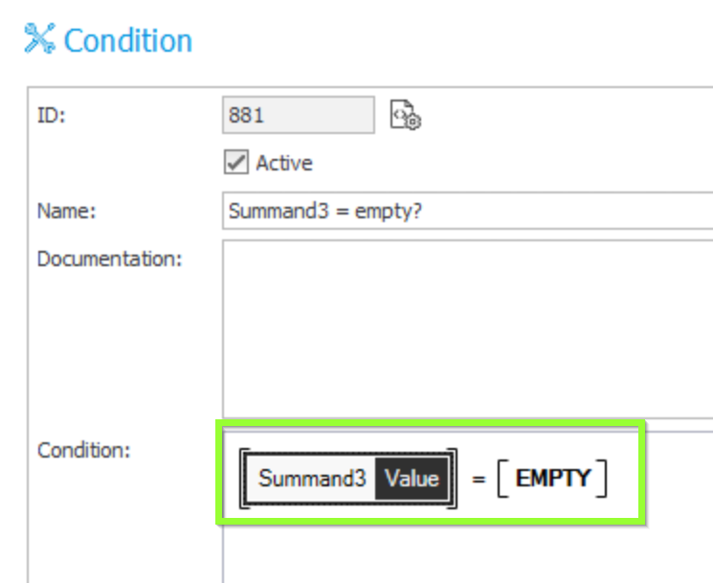This screenshot has height=583, width=713.
Task: Click the equals operator in condition
Action: [x=479, y=479]
